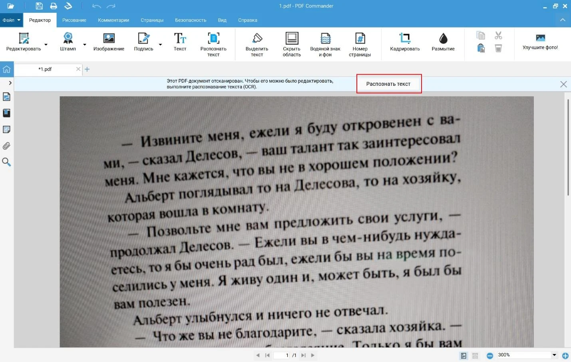This screenshot has width=571, height=362.
Task: Open the search magnifier panel
Action: (6, 162)
